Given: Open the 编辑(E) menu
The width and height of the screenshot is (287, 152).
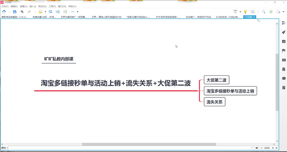Looking at the screenshot, I should (x=14, y=6).
